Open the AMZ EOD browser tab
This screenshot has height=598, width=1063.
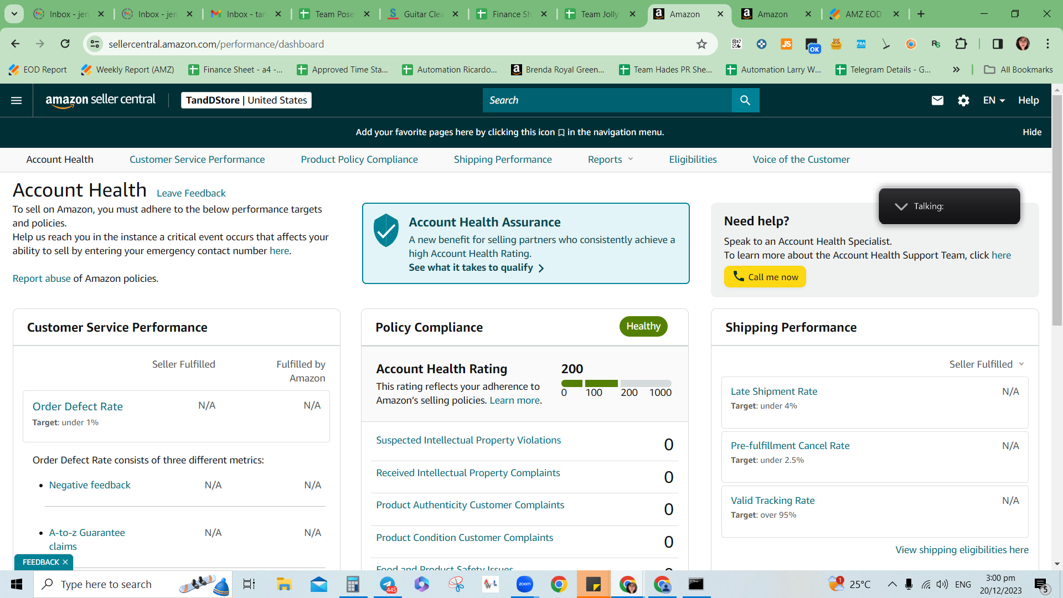(864, 14)
